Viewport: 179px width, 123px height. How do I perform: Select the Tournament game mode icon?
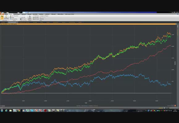point(6,18)
